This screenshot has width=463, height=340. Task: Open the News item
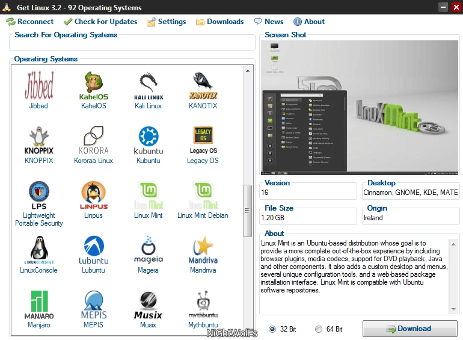[269, 22]
